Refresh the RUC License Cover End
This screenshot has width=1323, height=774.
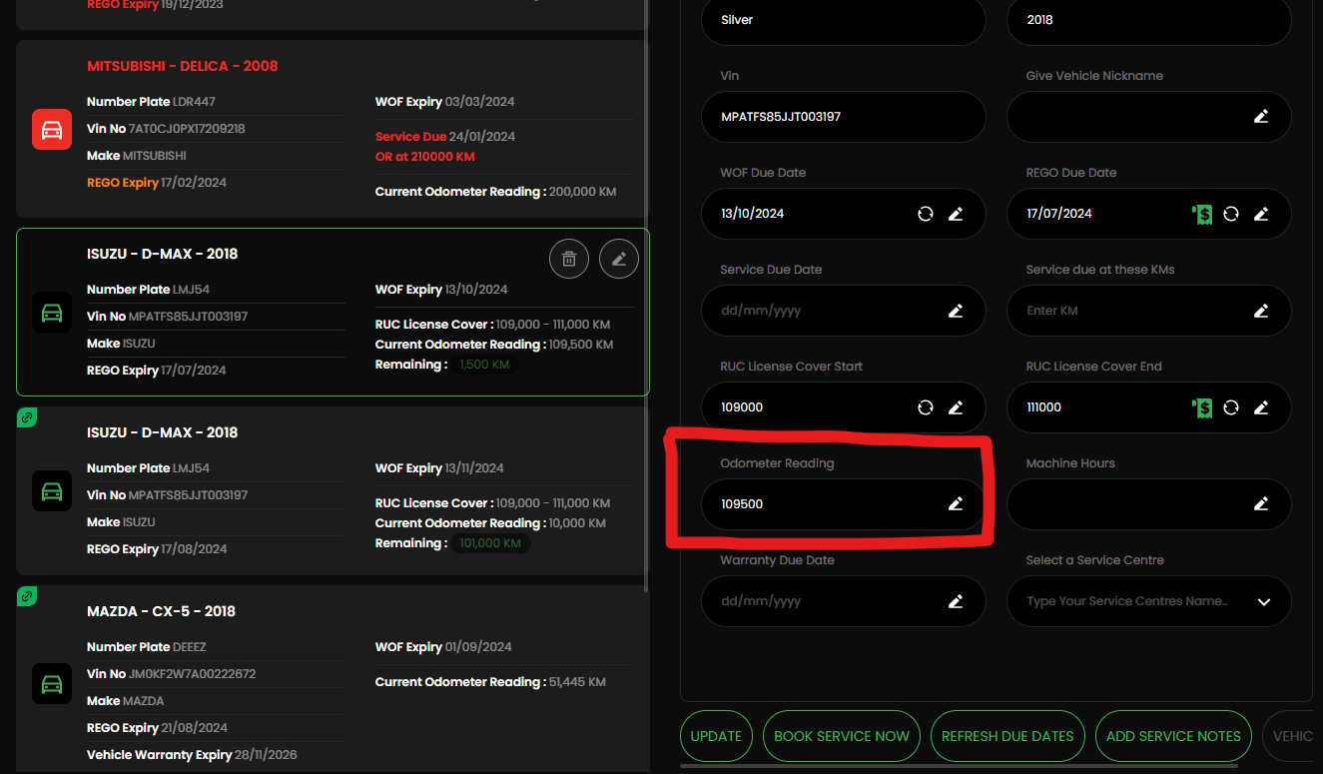coord(1231,407)
